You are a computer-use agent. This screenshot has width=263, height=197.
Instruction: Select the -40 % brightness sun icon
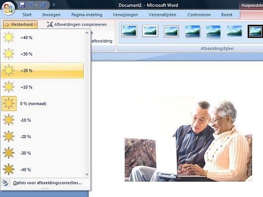point(9,169)
